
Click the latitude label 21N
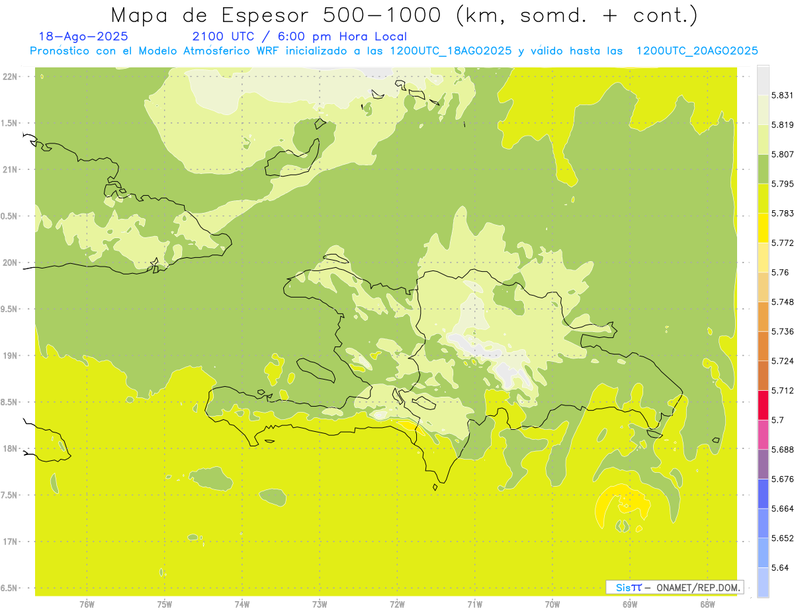(x=10, y=169)
